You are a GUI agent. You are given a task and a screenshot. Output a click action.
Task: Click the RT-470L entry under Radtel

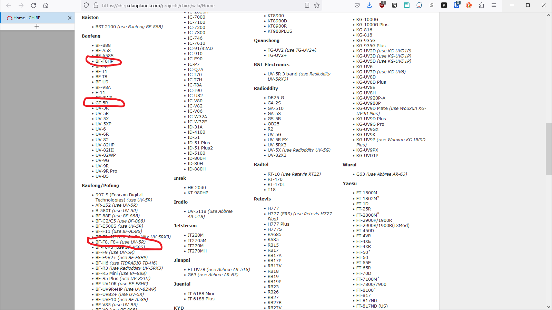tap(276, 185)
